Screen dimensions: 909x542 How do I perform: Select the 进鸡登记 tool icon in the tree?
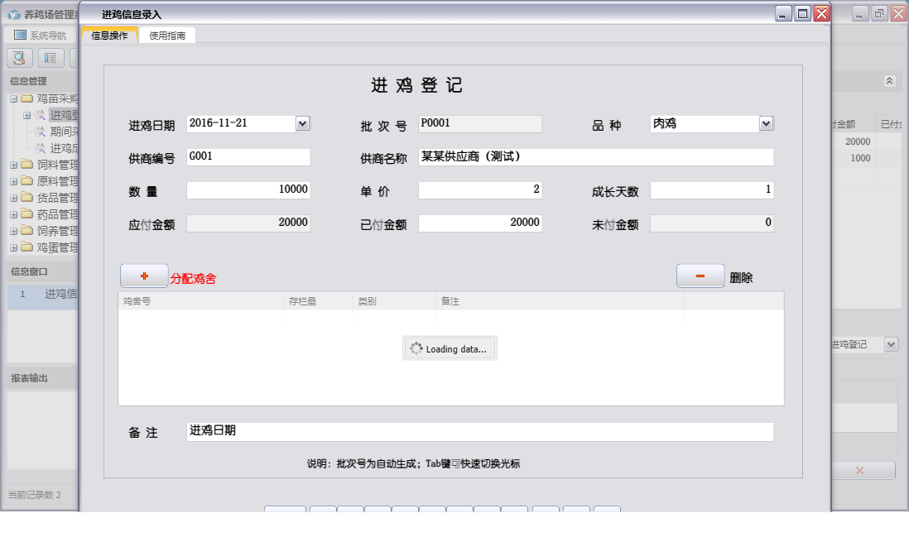pyautogui.click(x=42, y=115)
